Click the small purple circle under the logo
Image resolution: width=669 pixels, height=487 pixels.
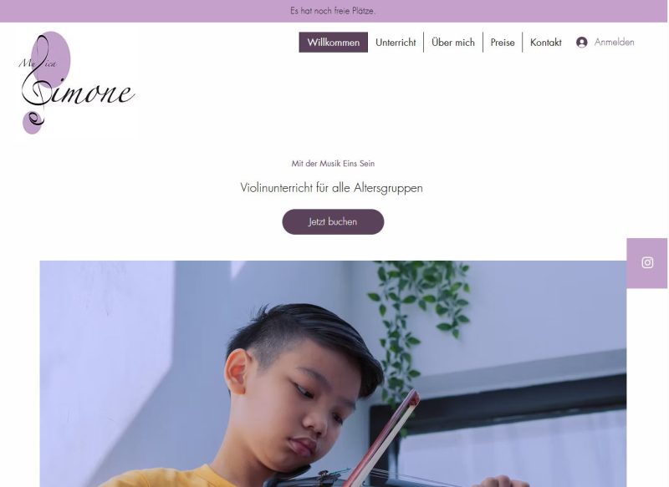[x=33, y=122]
